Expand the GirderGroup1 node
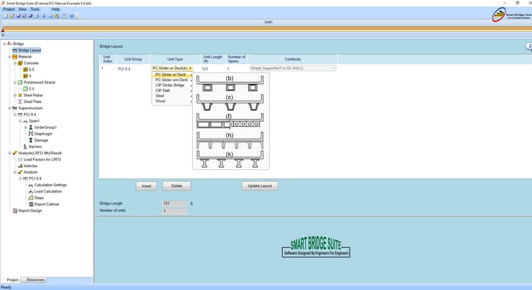This screenshot has height=290, width=532. point(26,128)
